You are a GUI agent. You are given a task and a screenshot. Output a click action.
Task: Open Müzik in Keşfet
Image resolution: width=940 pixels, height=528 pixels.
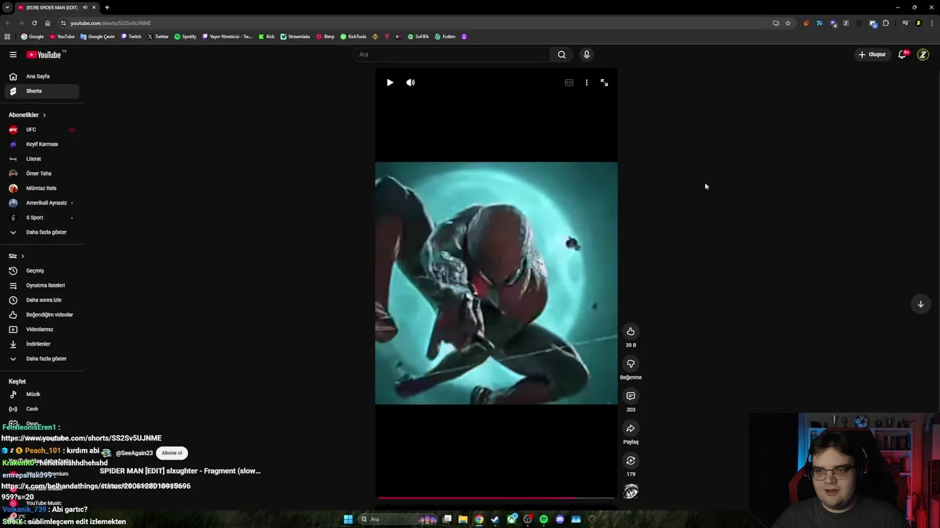(42, 395)
